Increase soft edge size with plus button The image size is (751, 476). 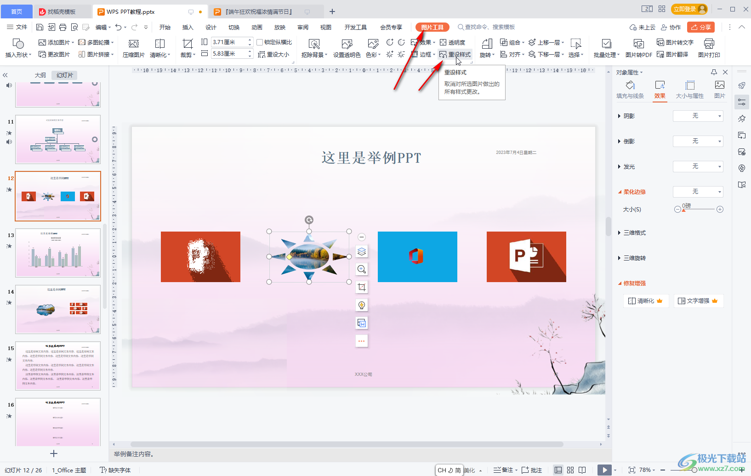click(720, 210)
